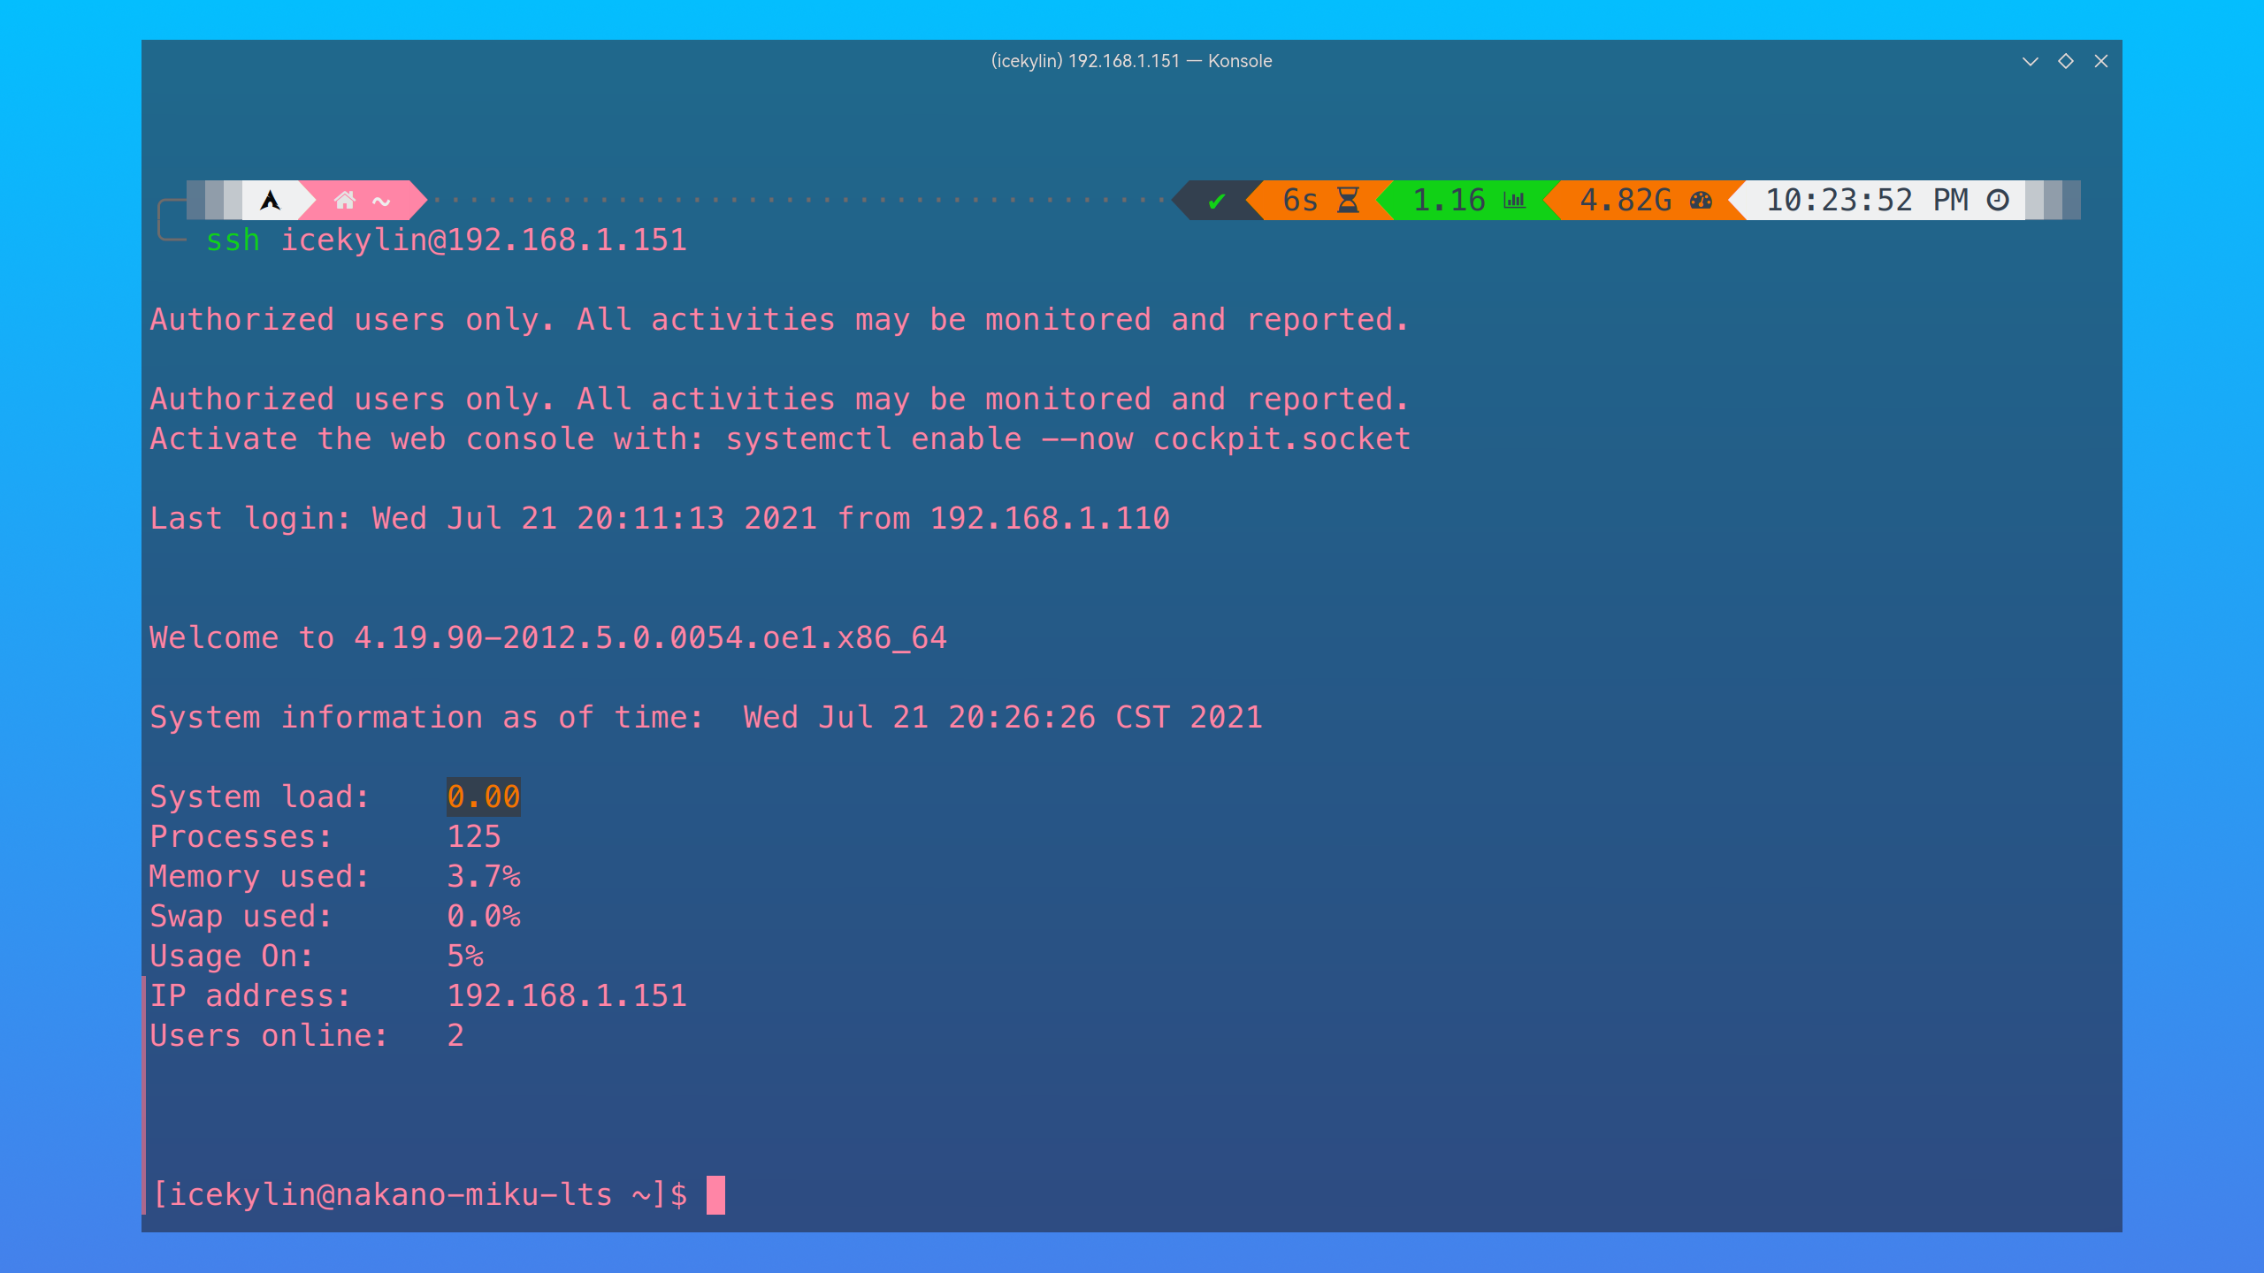Click the green checkmark status icon
Image resolution: width=2264 pixels, height=1273 pixels.
click(x=1217, y=202)
